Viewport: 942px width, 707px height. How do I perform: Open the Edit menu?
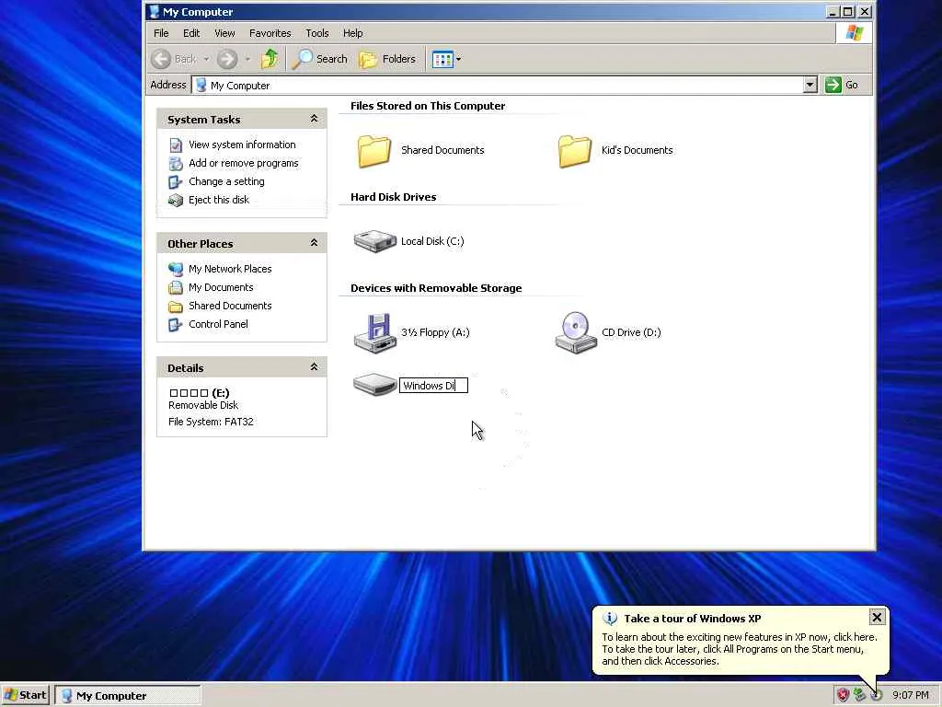tap(191, 33)
